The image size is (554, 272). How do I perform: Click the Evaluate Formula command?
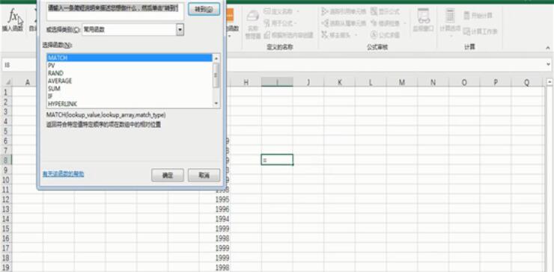[385, 35]
